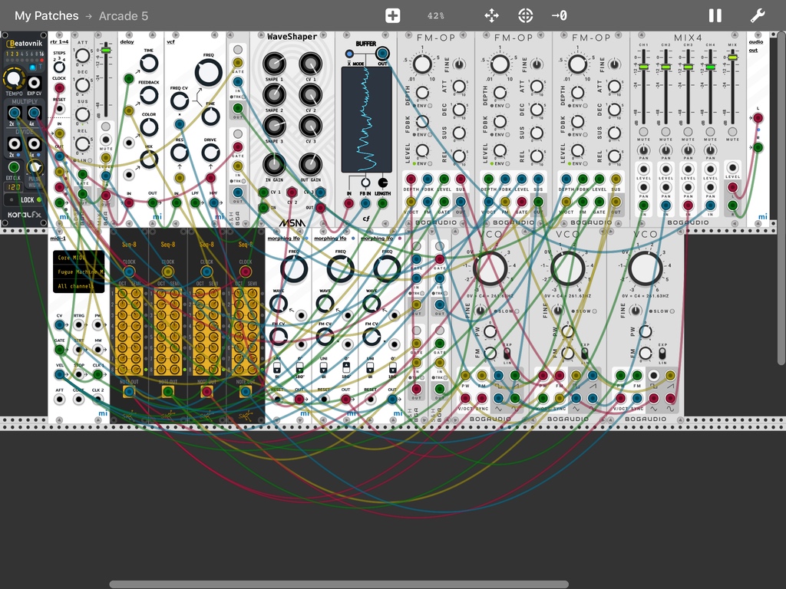Click the WaveShaper SHAPE 1 knob
786x589 pixels.
point(274,64)
